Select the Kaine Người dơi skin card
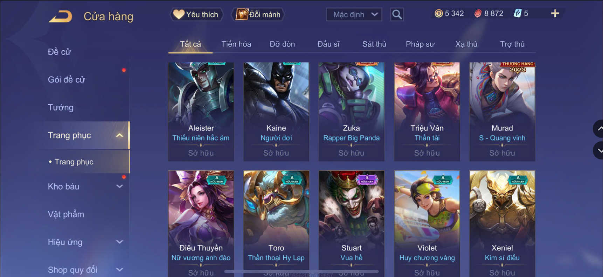 [276, 112]
